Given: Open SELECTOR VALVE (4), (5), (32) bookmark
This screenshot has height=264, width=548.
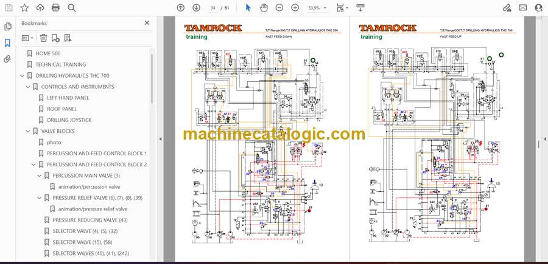Looking at the screenshot, I should coord(85,231).
